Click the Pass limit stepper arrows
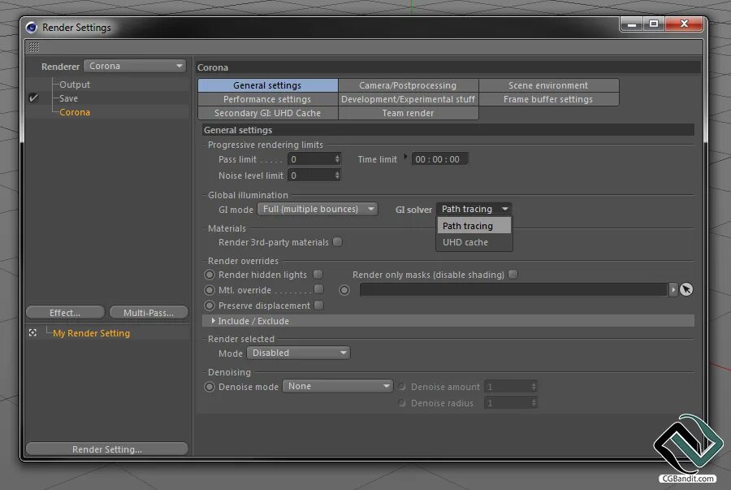This screenshot has height=490, width=731. (337, 159)
